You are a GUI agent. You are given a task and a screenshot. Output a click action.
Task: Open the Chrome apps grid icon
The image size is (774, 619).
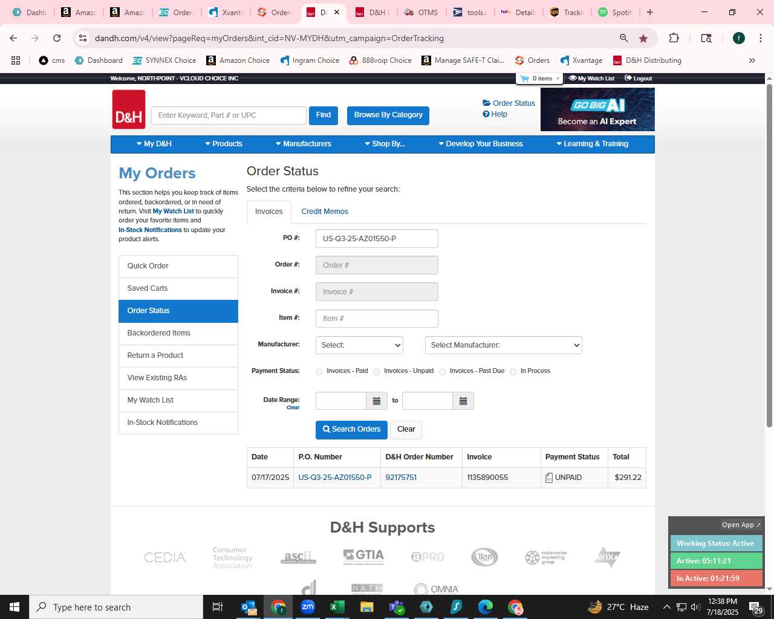[x=16, y=60]
